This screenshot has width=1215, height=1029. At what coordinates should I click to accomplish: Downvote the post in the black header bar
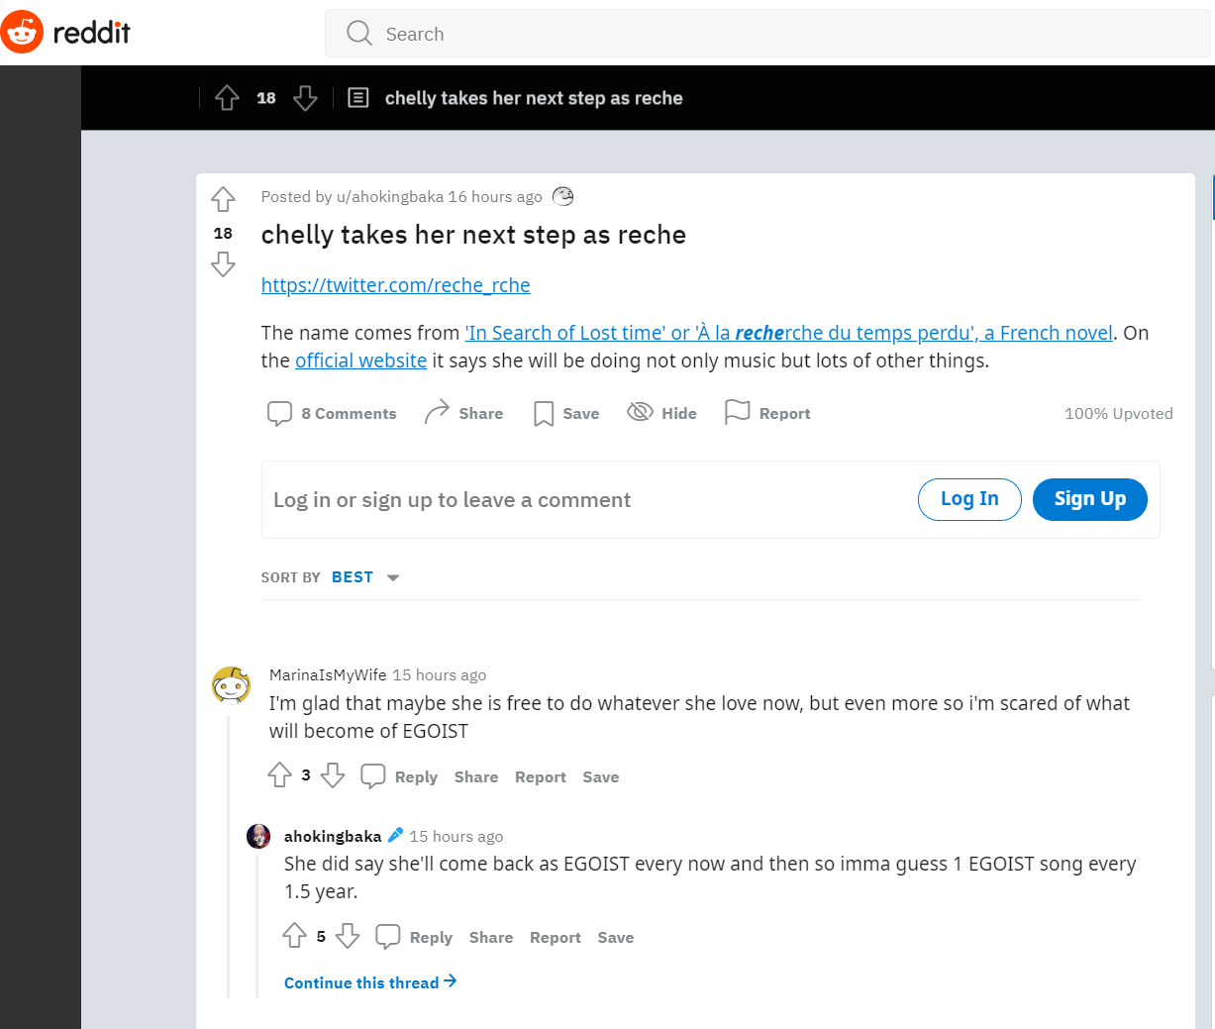tap(305, 98)
